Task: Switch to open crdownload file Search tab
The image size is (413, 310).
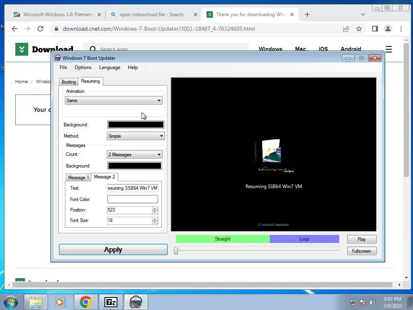Action: (152, 15)
